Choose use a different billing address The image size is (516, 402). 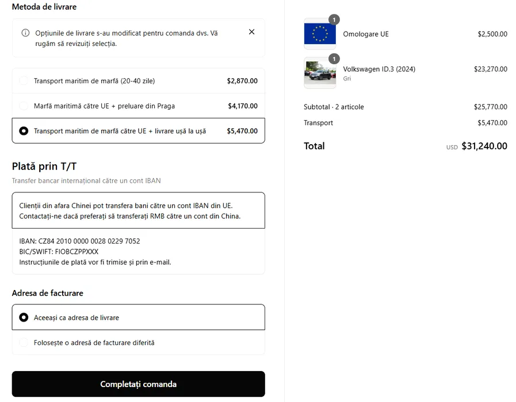24,343
